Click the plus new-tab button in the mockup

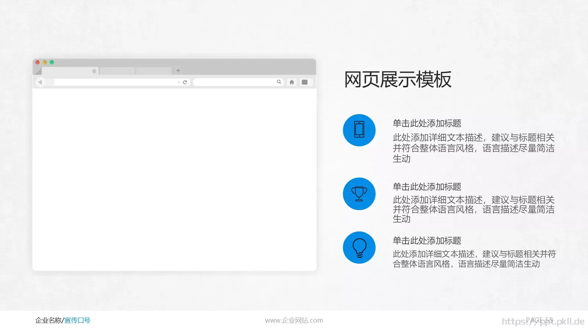[x=178, y=70]
